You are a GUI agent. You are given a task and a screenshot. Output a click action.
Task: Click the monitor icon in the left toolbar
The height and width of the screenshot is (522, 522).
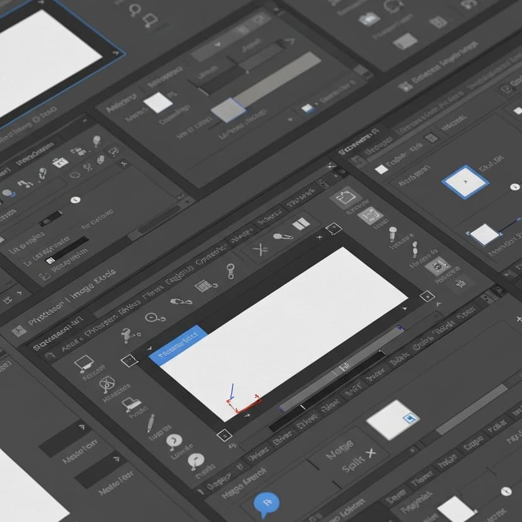[83, 363]
